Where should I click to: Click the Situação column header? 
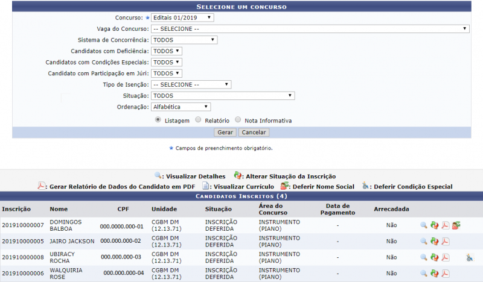(x=219, y=209)
